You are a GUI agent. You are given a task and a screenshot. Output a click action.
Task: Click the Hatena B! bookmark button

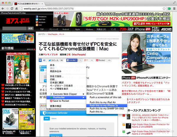coord(42,60)
